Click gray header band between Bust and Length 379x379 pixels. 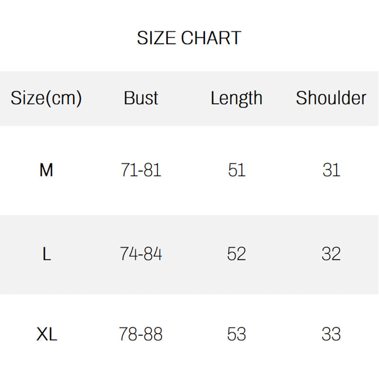(x=185, y=98)
